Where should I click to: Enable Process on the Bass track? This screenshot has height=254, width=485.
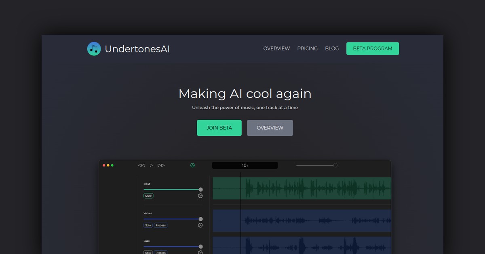(160, 252)
